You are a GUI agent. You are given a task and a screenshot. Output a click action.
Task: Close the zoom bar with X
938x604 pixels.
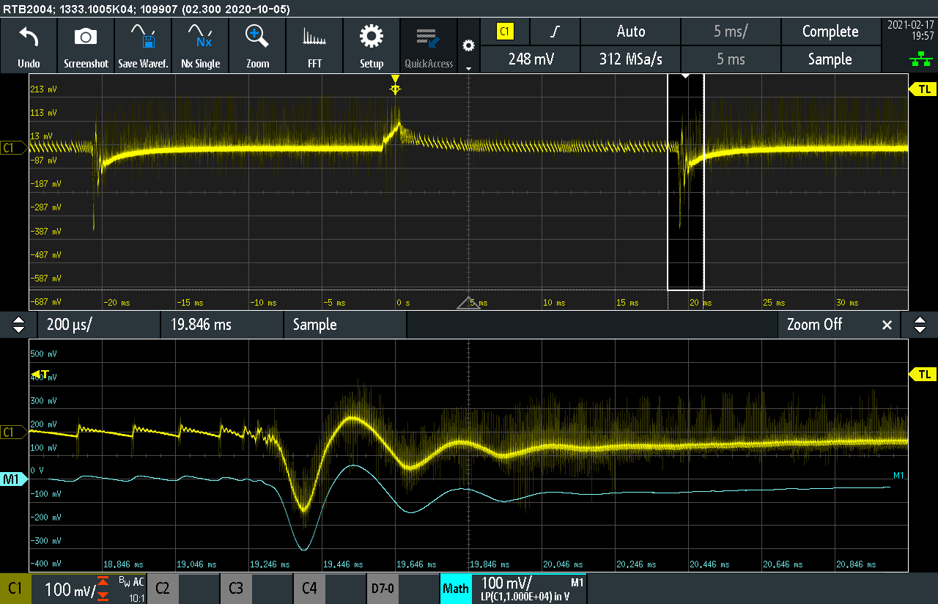887,325
